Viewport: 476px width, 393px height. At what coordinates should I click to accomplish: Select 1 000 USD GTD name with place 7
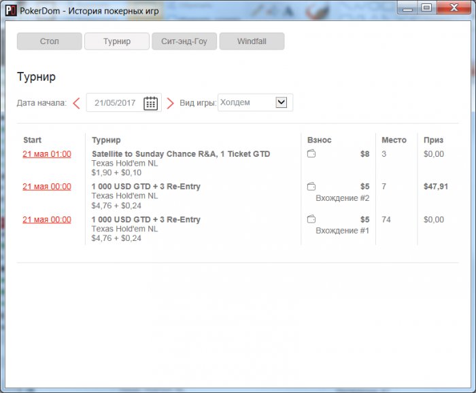coord(146,187)
